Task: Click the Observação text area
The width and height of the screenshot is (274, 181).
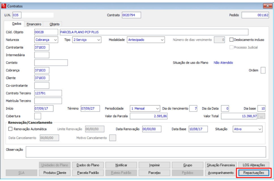Action: pyautogui.click(x=146, y=152)
